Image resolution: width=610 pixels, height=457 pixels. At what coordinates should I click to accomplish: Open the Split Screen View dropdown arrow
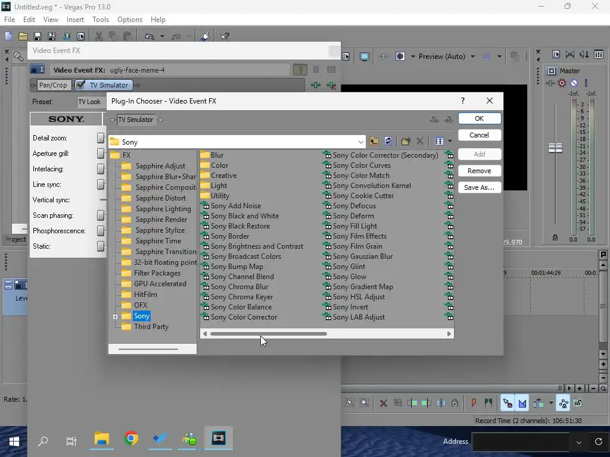click(x=413, y=57)
